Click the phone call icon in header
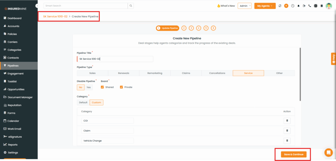This screenshot has height=161, width=336. [x=309, y=6]
